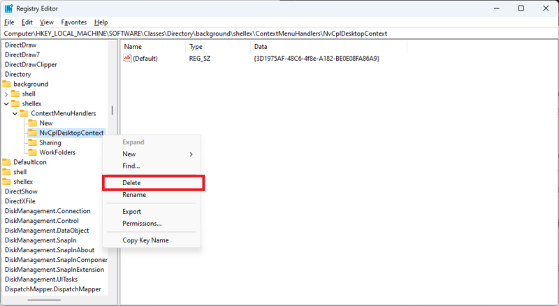Minimize the Registry Editor window
559x306 pixels.
496,8
